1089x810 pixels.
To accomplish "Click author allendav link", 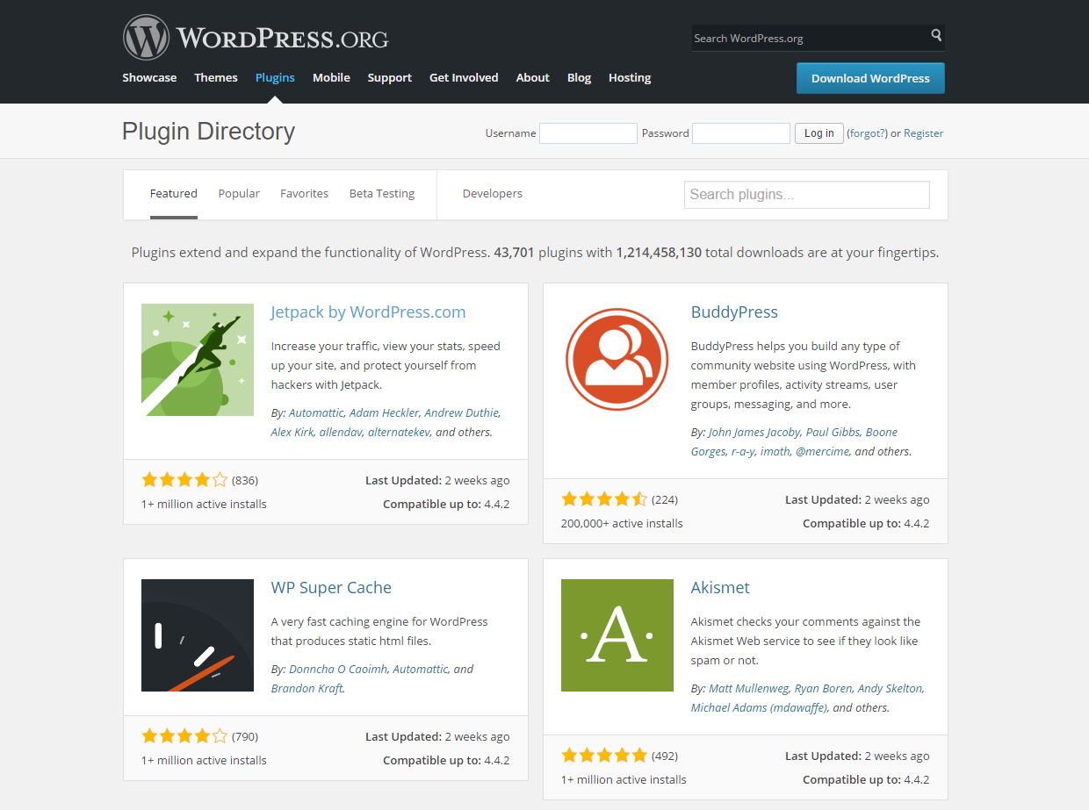I will [341, 432].
